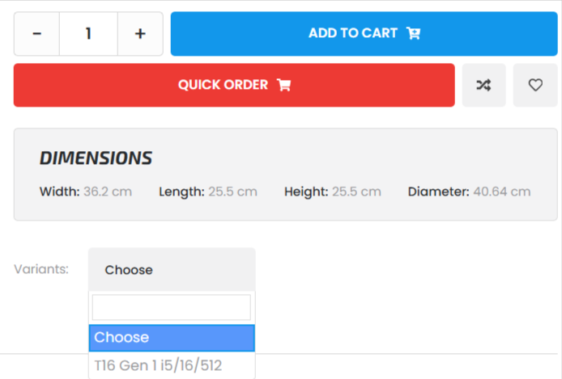
Task: Click the quantity input field
Action: click(88, 34)
